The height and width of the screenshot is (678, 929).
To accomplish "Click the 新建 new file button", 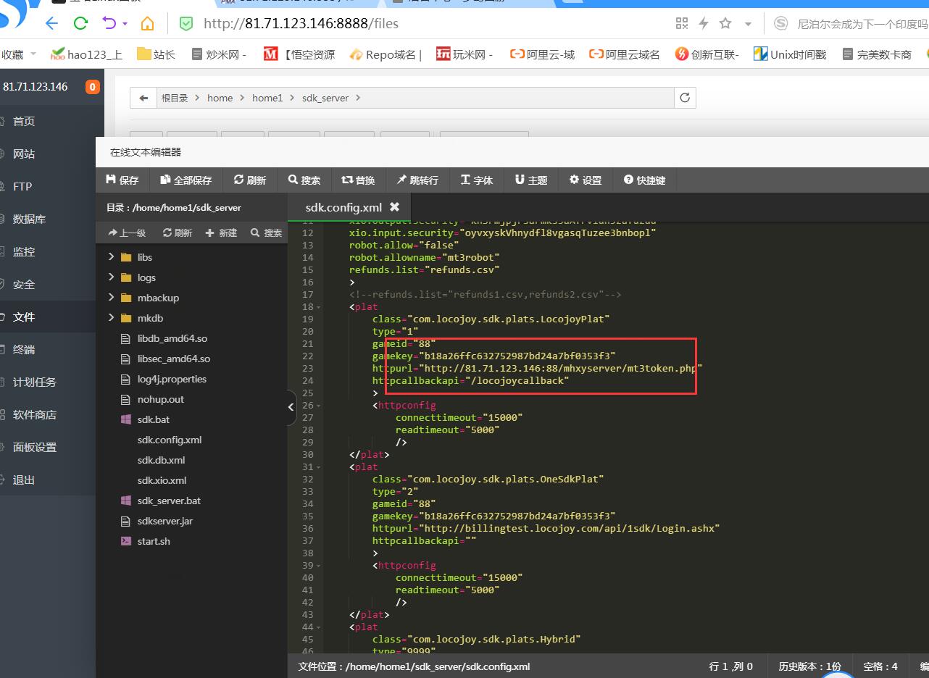I will click(222, 233).
